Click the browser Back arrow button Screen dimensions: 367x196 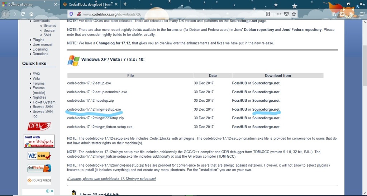pos(5,14)
